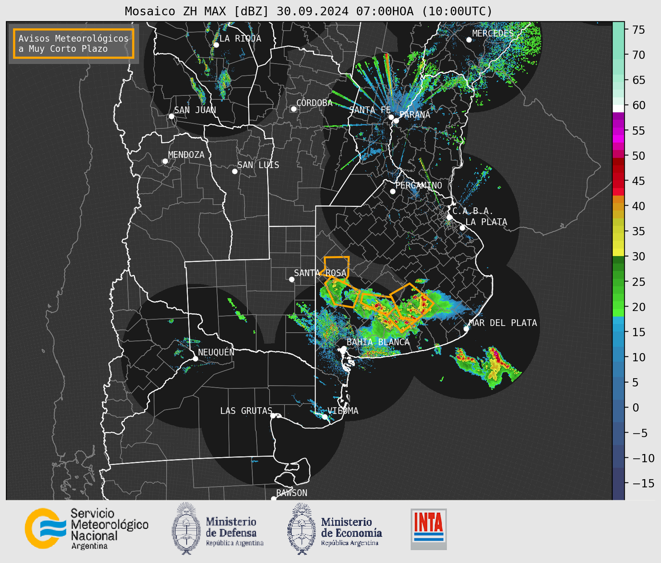Pick the magenta 55 dBZ band on the color scale

618,131
